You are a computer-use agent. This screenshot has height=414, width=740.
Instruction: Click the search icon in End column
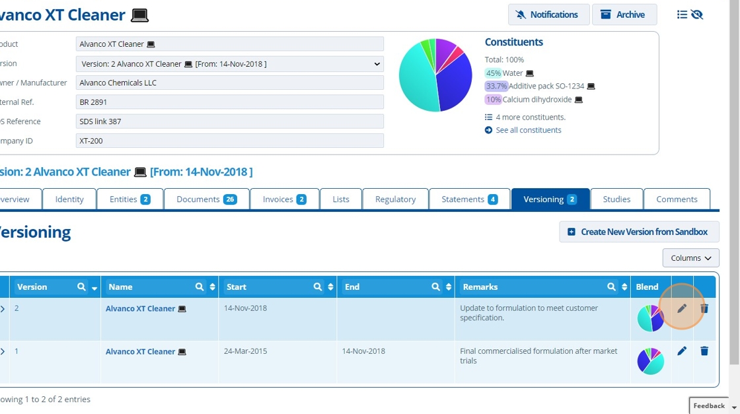coord(435,287)
